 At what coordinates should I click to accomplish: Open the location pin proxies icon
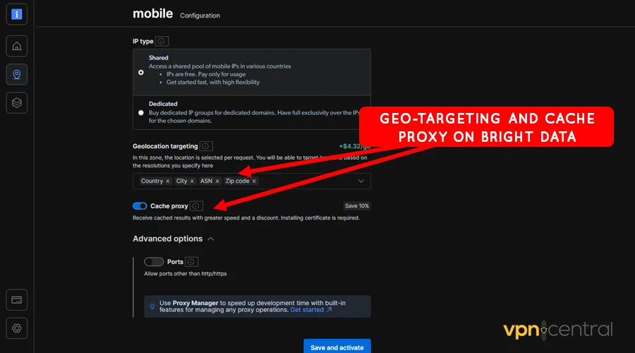point(17,75)
